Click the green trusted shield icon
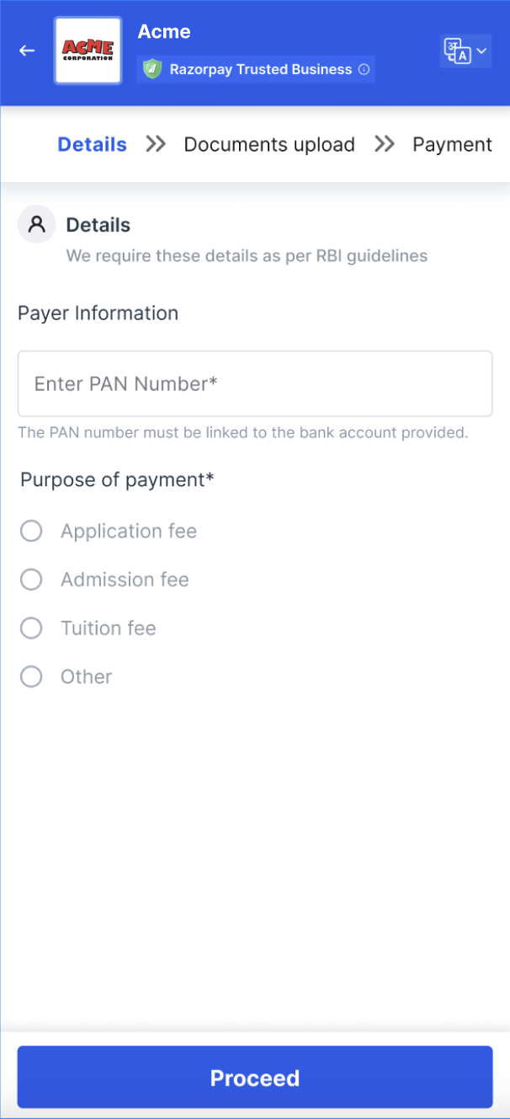The width and height of the screenshot is (510, 1119). click(151, 69)
